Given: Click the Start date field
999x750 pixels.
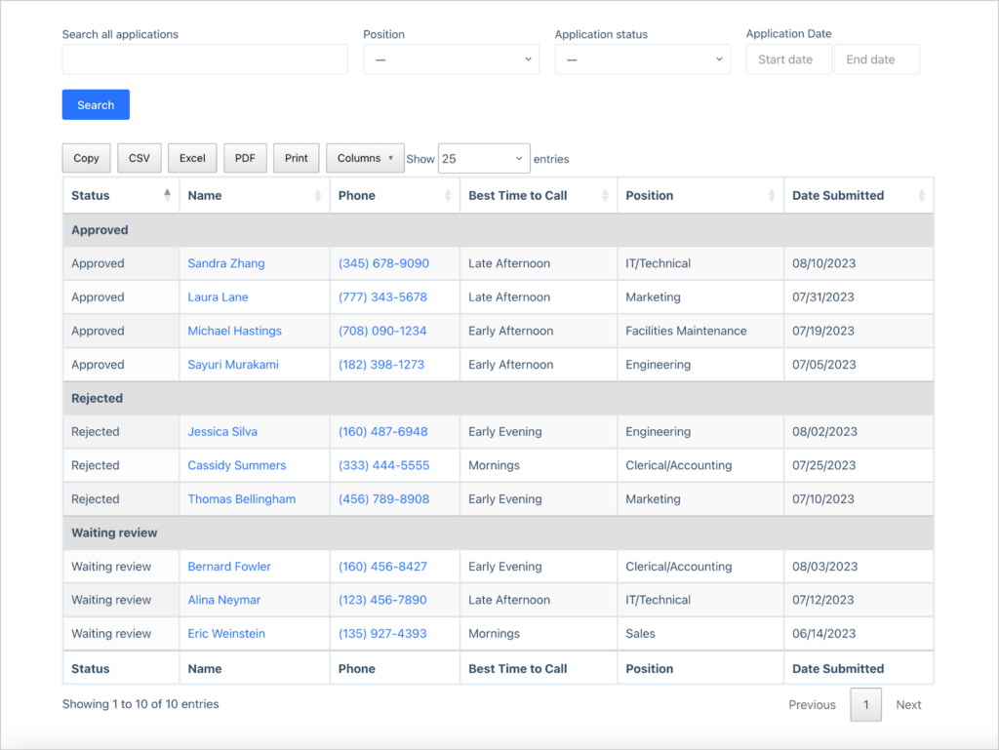Looking at the screenshot, I should coord(788,59).
